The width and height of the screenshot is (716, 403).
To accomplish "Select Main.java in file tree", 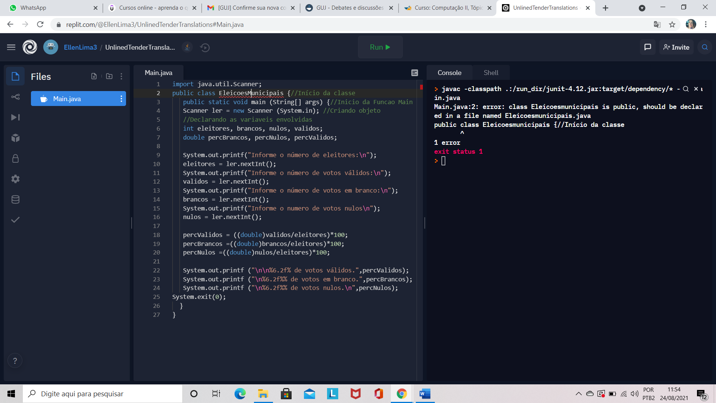I will (78, 99).
